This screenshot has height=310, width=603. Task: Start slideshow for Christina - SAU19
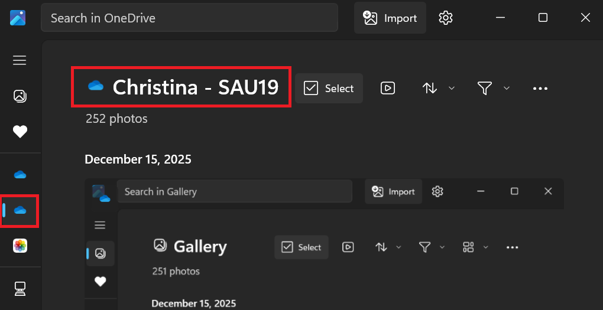(388, 89)
